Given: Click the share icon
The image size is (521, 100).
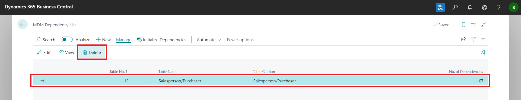Looking at the screenshot, I should pos(463,39).
